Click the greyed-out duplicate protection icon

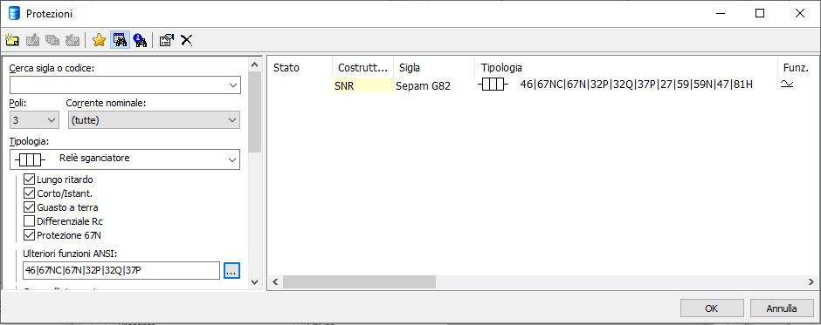(52, 40)
